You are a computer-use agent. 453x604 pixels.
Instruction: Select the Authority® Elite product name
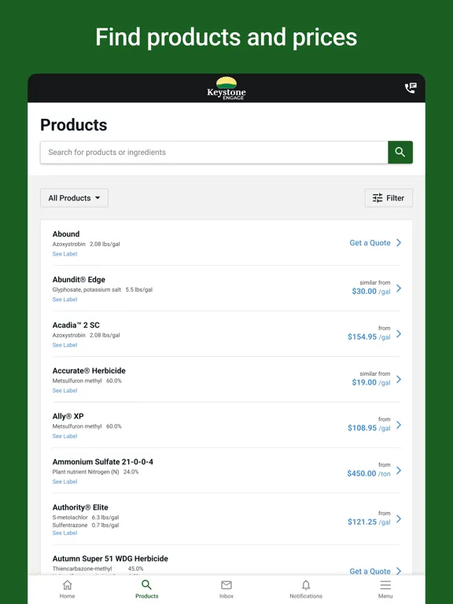(x=80, y=507)
